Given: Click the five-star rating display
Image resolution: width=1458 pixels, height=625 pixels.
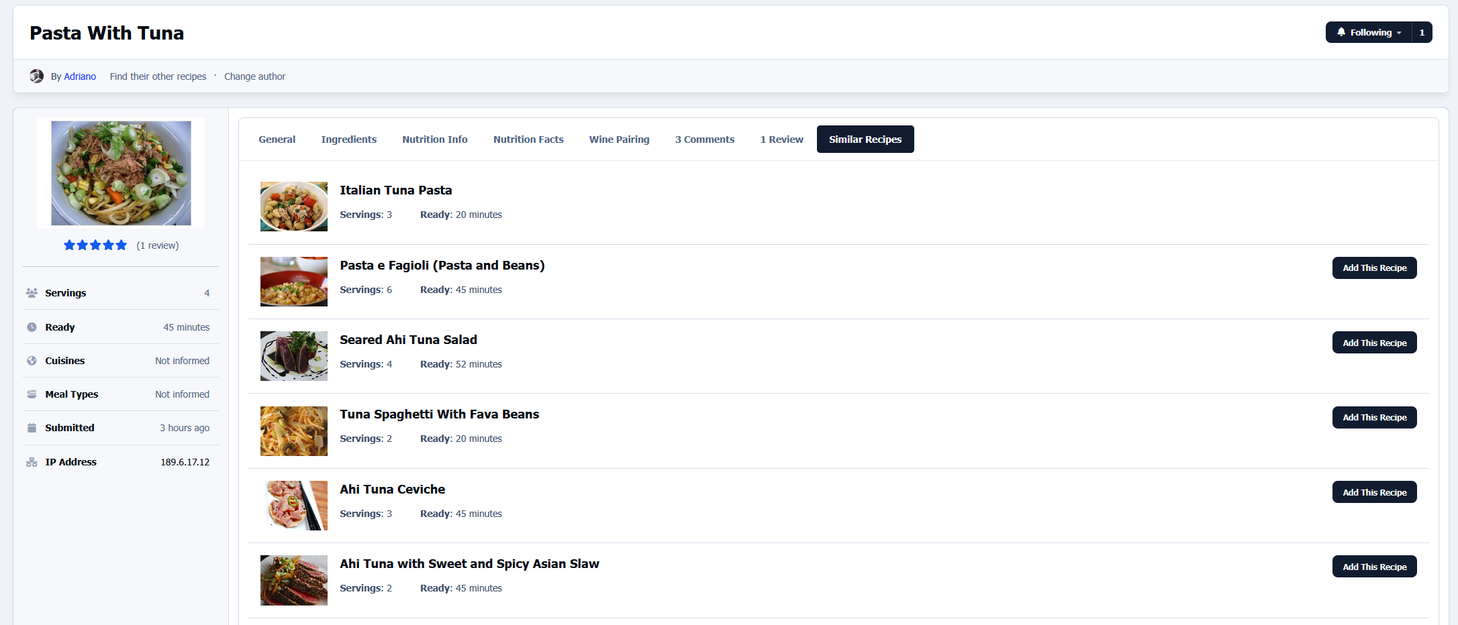Looking at the screenshot, I should [x=95, y=245].
